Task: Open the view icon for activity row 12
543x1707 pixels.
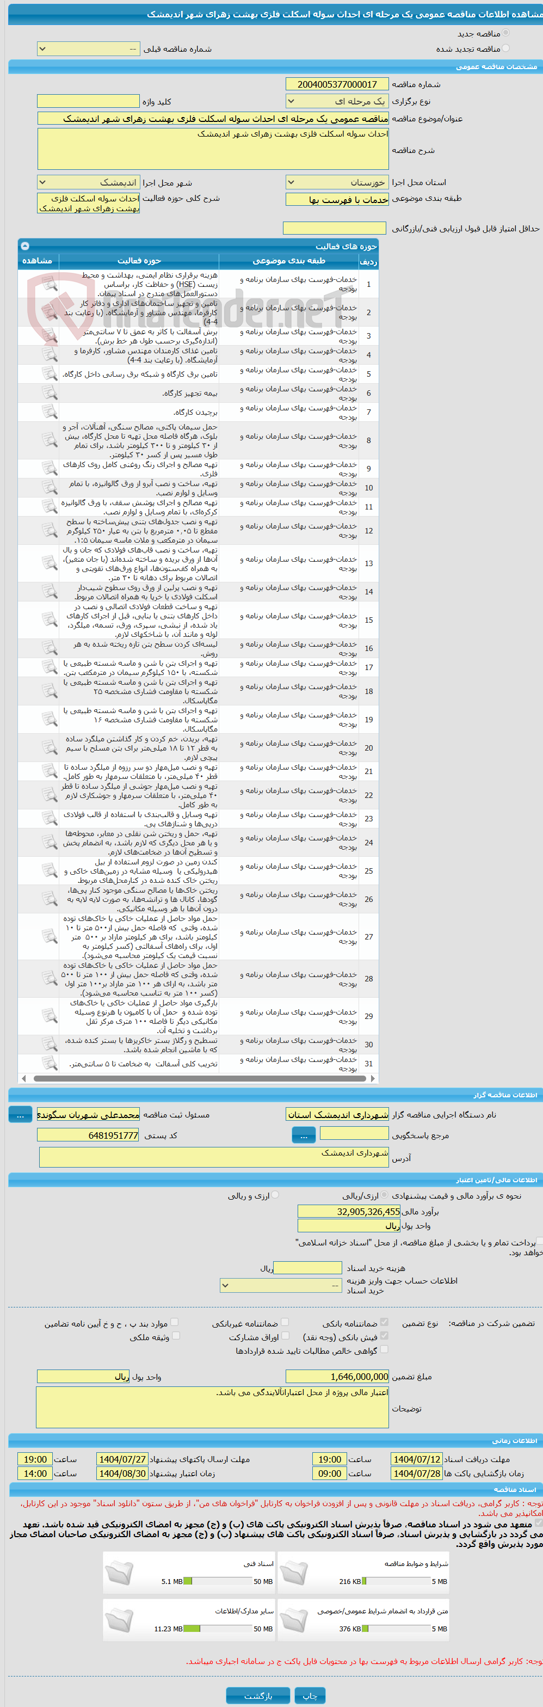Action: coord(50,530)
